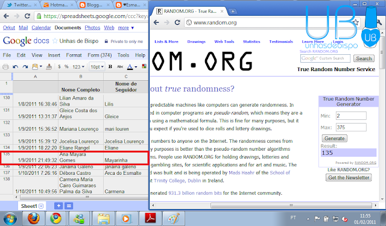
Task: Open the background color palette icon
Action: click(x=144, y=66)
